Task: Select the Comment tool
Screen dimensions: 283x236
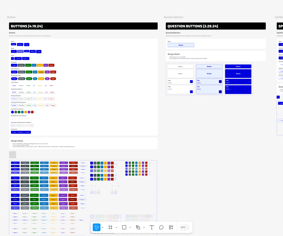Action: tap(161, 227)
